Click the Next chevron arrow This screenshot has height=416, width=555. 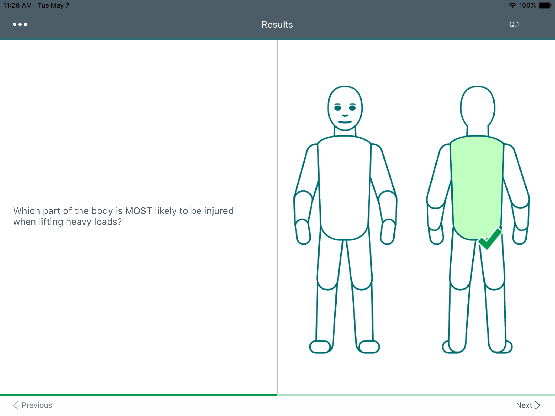click(538, 405)
